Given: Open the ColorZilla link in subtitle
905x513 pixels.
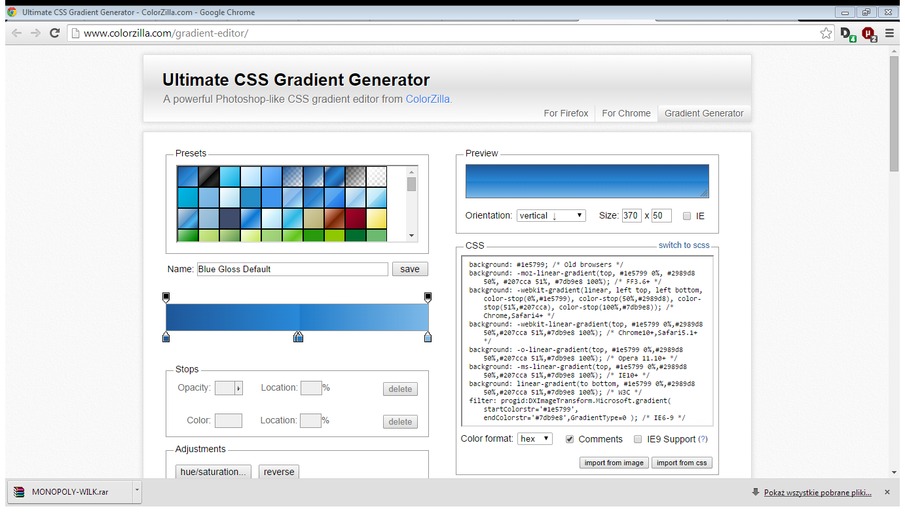Looking at the screenshot, I should pyautogui.click(x=428, y=99).
